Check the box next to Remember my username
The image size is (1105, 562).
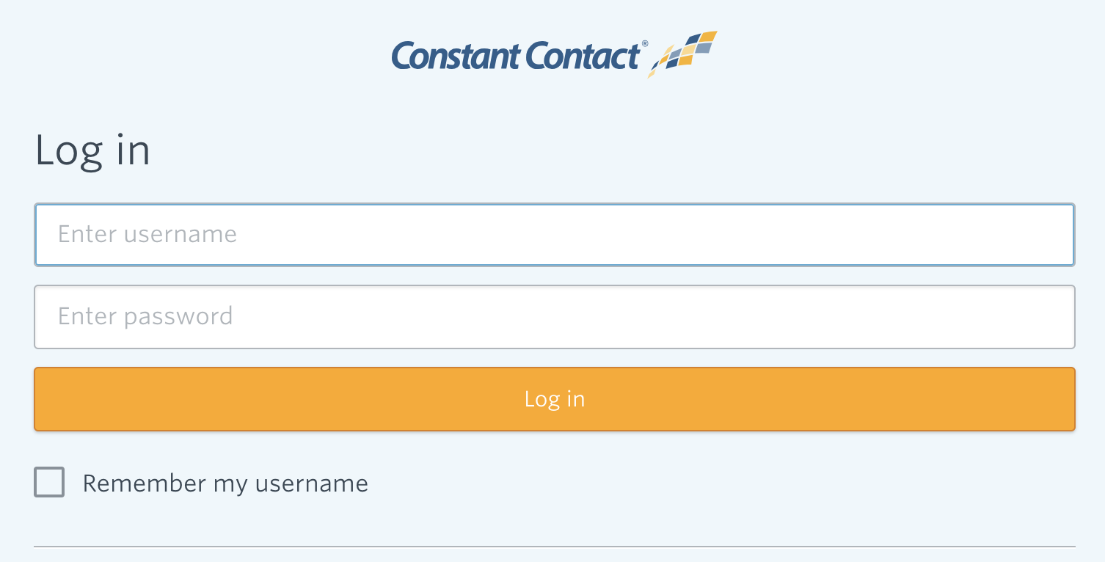point(48,483)
